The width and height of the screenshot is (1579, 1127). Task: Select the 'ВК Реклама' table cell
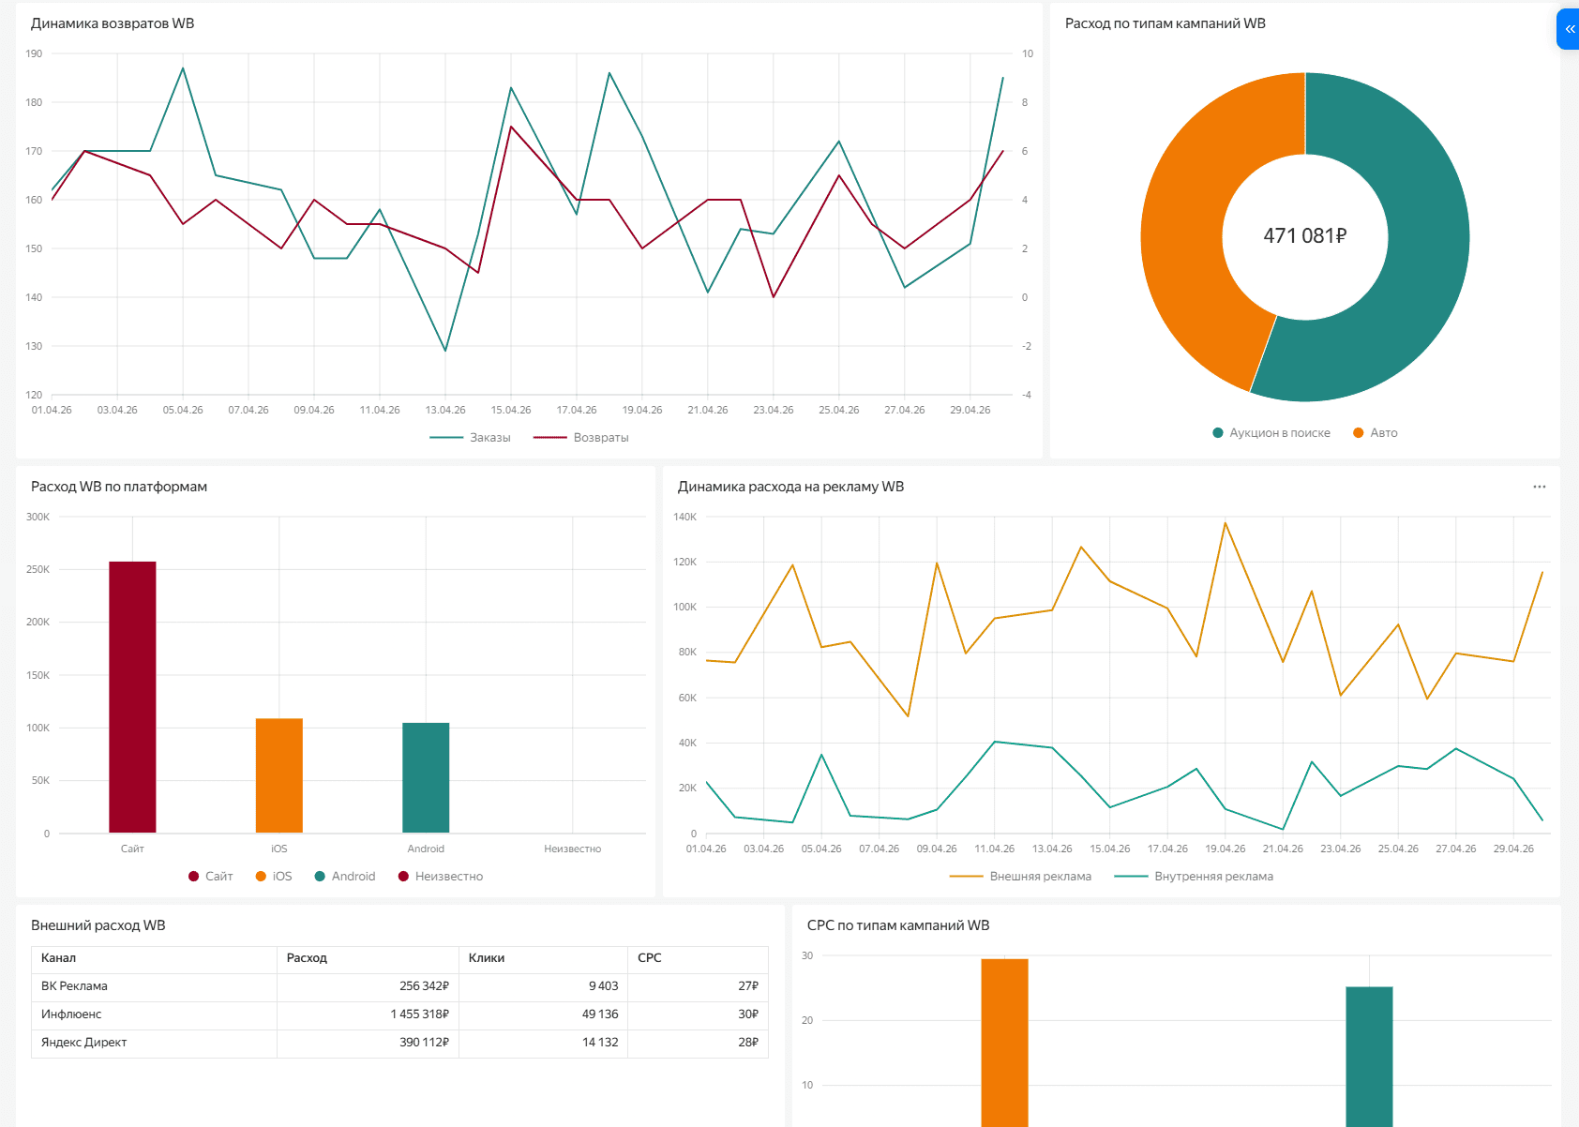click(154, 986)
